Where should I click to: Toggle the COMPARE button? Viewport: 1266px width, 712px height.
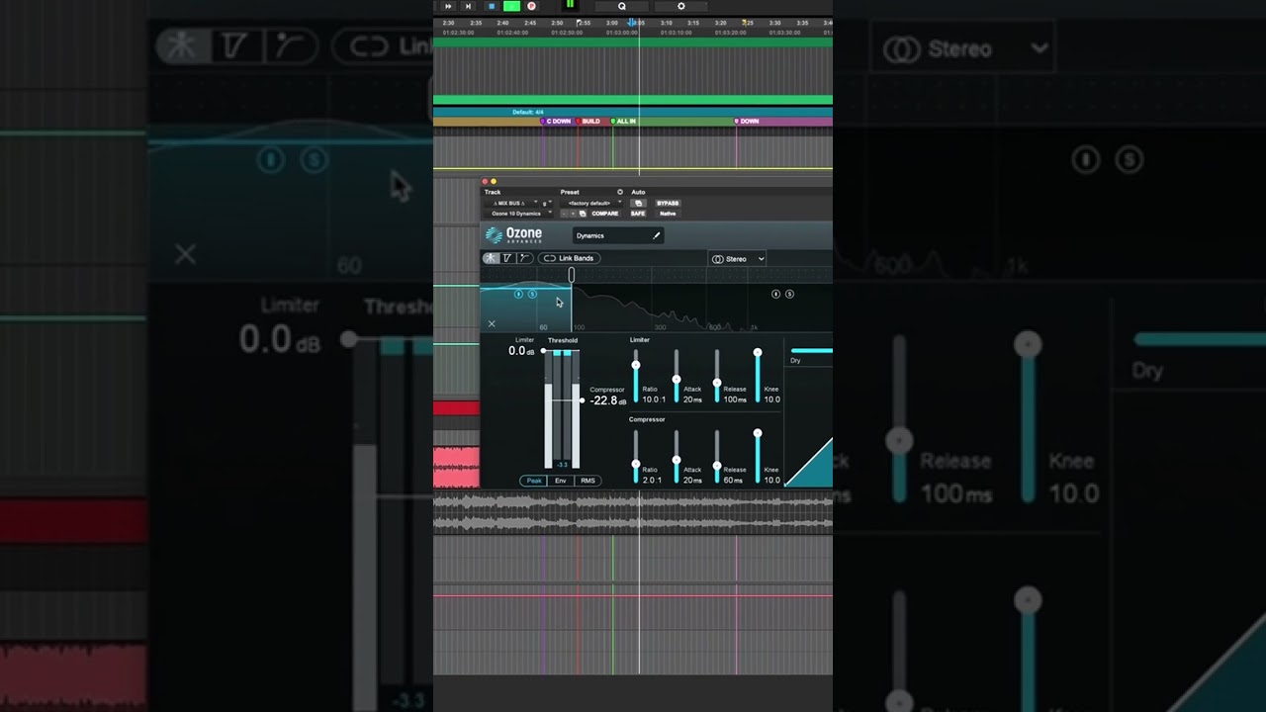coord(604,214)
